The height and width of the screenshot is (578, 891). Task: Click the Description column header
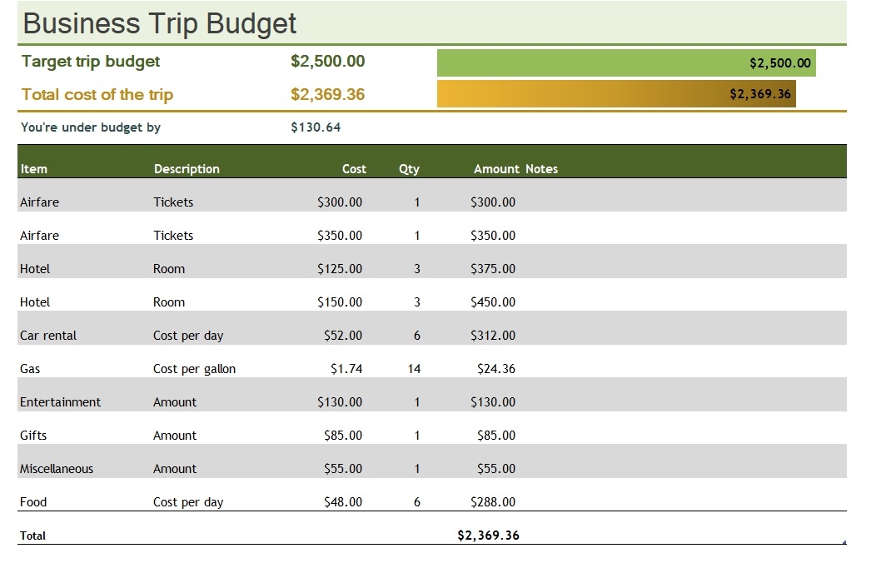tap(187, 169)
